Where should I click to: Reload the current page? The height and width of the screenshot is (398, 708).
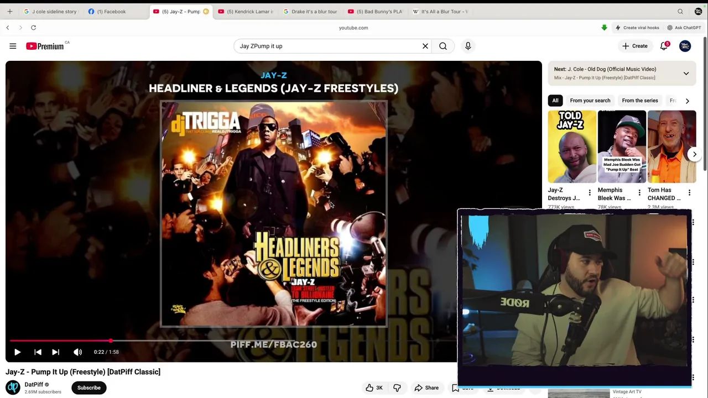[x=33, y=27]
